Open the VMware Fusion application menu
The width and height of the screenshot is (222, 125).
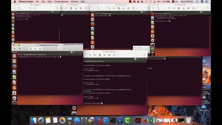pos(26,1)
